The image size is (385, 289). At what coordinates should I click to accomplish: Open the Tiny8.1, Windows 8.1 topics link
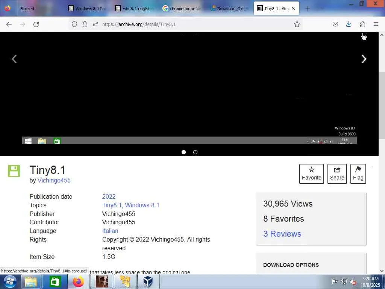pos(130,205)
